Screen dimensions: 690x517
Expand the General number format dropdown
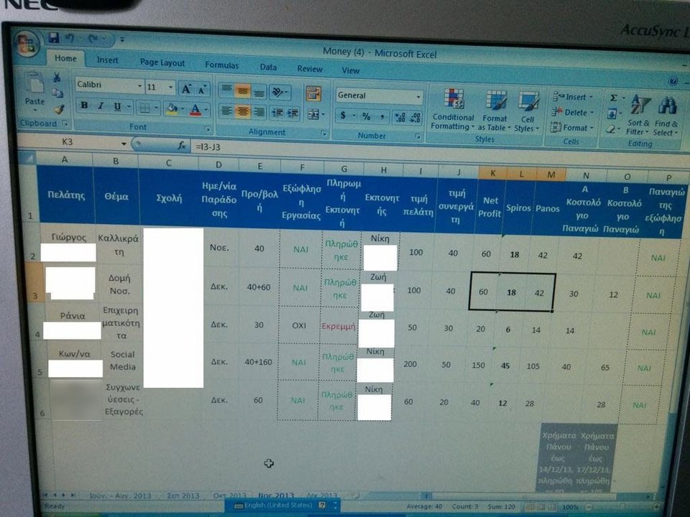418,96
